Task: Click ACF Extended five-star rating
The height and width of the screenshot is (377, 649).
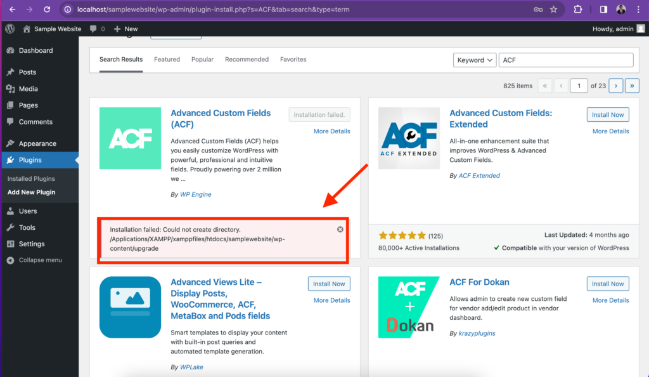Action: coord(402,235)
